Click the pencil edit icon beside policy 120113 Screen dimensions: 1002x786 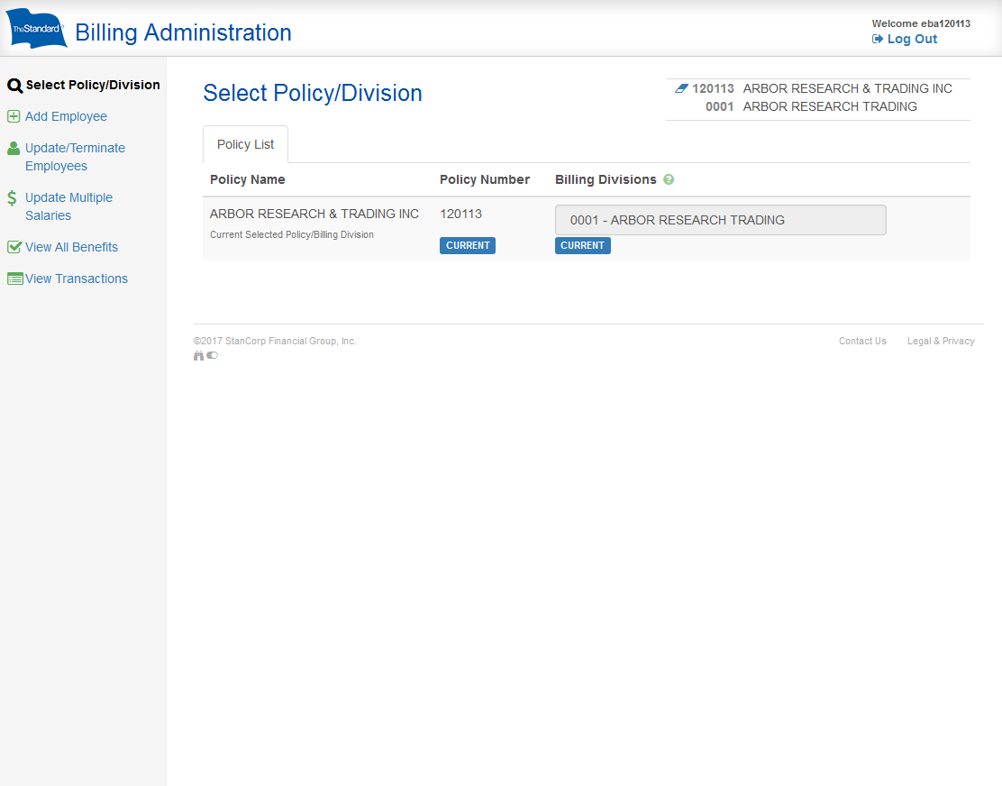[x=681, y=87]
